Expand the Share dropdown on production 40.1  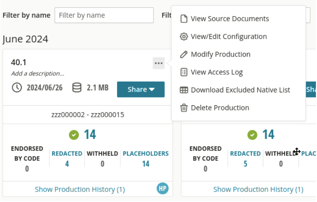point(141,89)
